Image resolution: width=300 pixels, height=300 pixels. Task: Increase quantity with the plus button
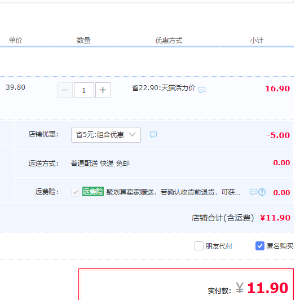pyautogui.click(x=103, y=90)
